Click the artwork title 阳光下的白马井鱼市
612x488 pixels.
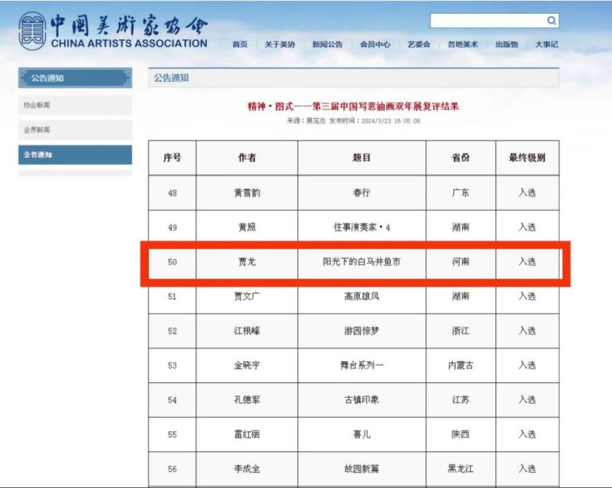tap(362, 261)
